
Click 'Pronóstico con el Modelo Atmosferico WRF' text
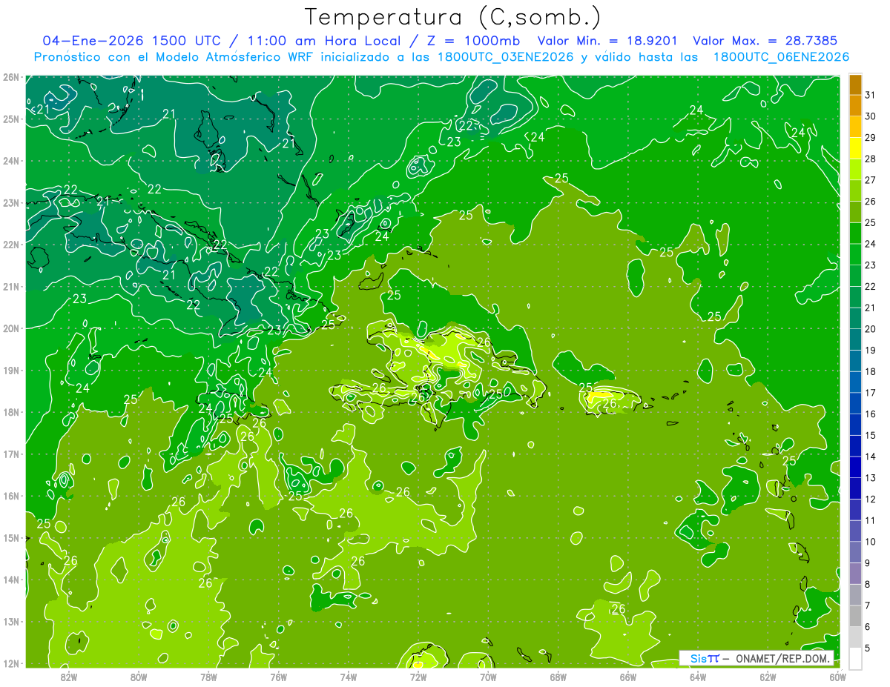coord(174,57)
